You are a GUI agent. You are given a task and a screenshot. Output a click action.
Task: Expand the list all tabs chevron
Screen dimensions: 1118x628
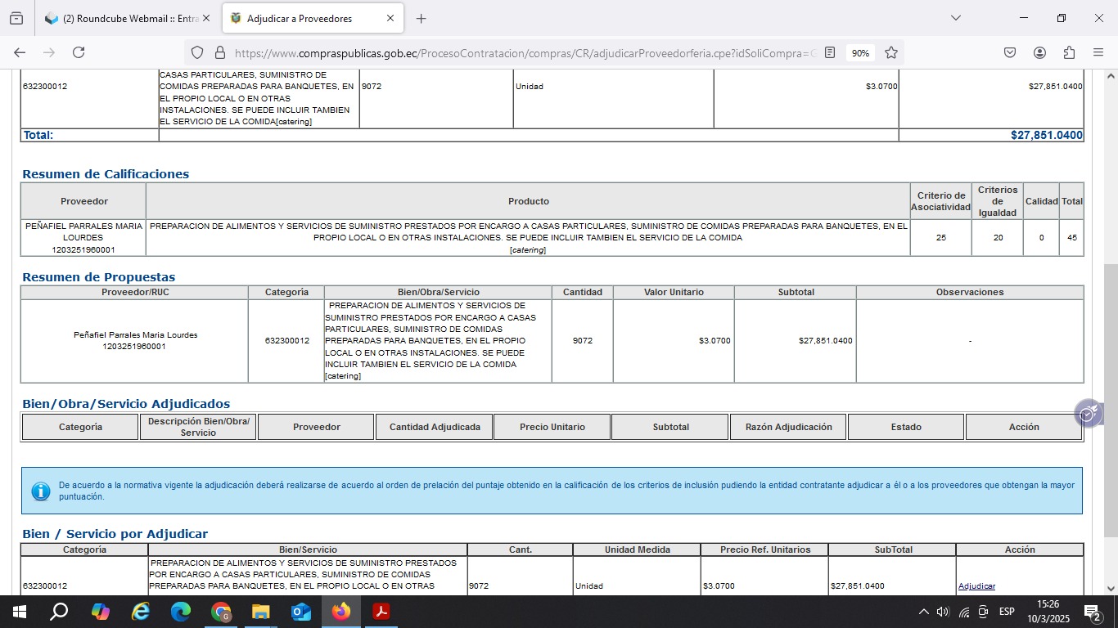coord(955,18)
